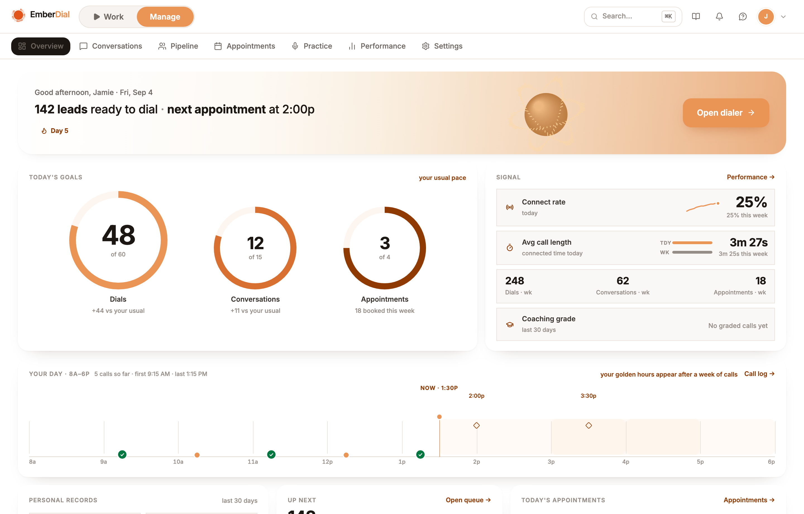This screenshot has height=514, width=804.
Task: Click the Appointments progress ring
Action: [x=385, y=248]
